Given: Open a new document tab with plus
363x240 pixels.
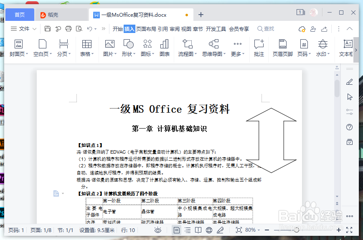Looking at the screenshot, I should tap(201, 15).
